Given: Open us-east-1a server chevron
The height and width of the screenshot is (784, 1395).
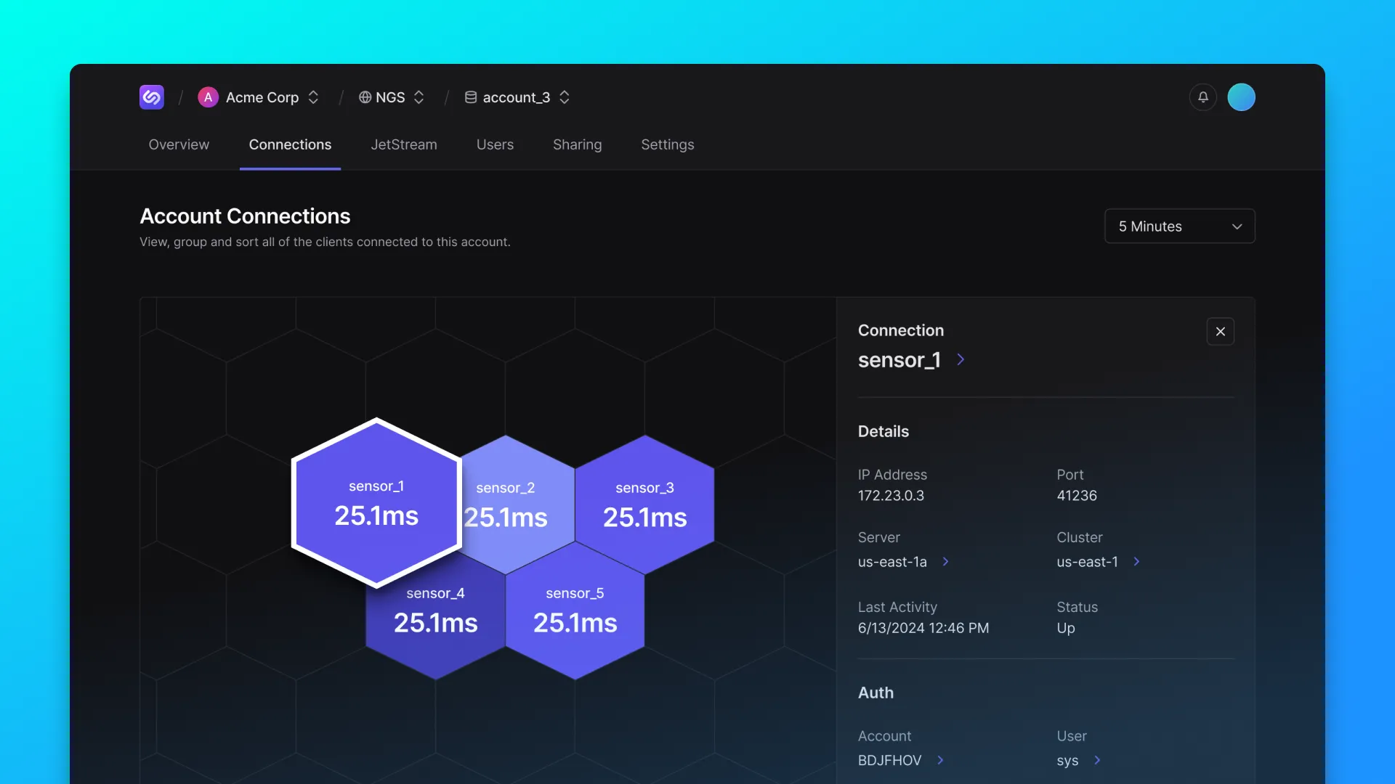Looking at the screenshot, I should tap(945, 562).
